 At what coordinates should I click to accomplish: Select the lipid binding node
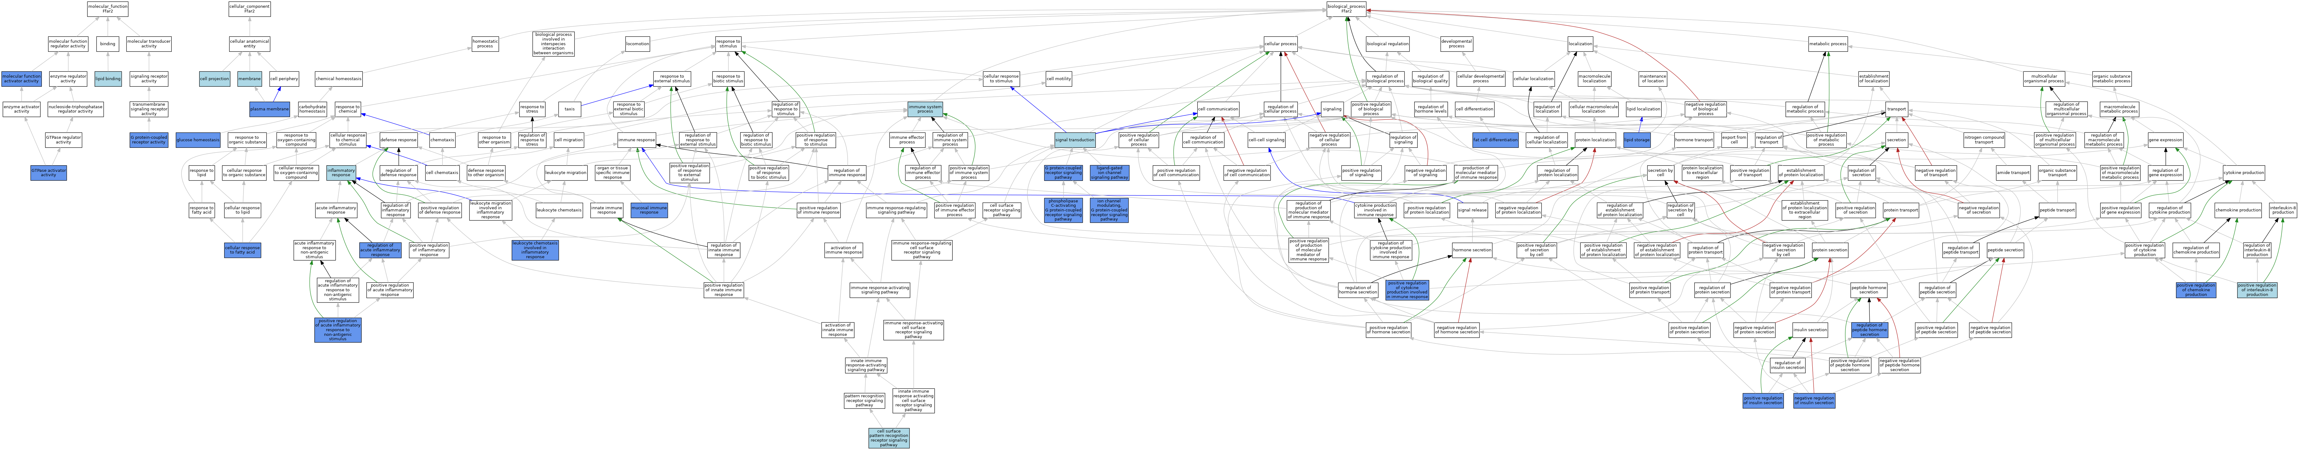(x=108, y=79)
